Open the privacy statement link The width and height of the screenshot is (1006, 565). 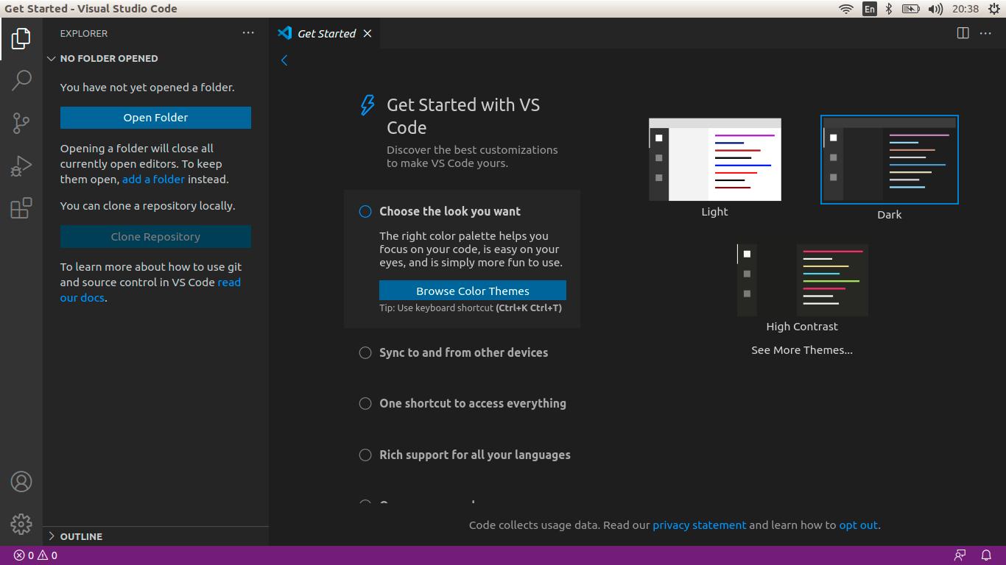[699, 525]
